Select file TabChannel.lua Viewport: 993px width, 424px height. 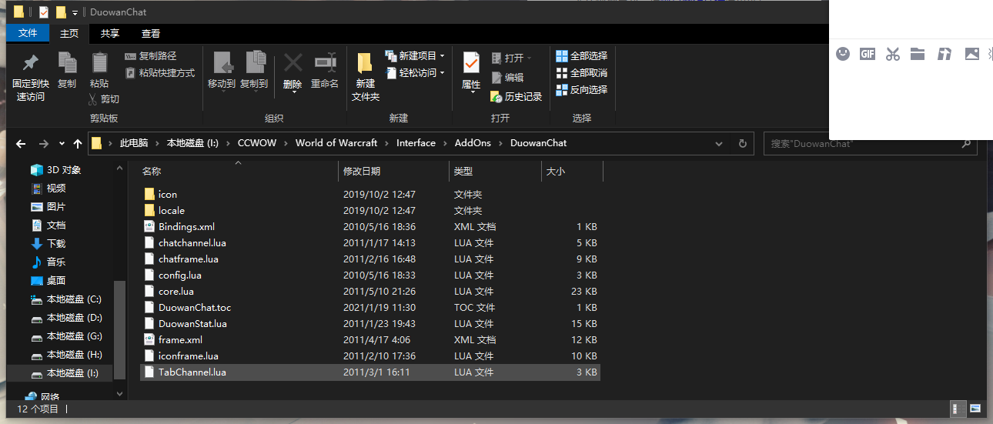pos(370,372)
